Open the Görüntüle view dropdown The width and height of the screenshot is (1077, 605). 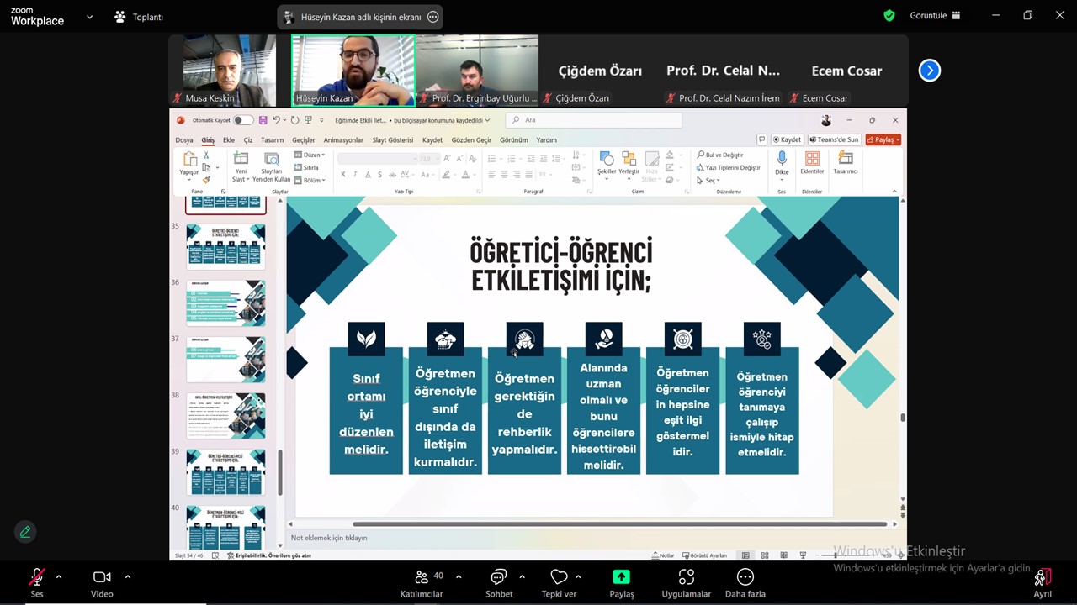[x=934, y=15]
